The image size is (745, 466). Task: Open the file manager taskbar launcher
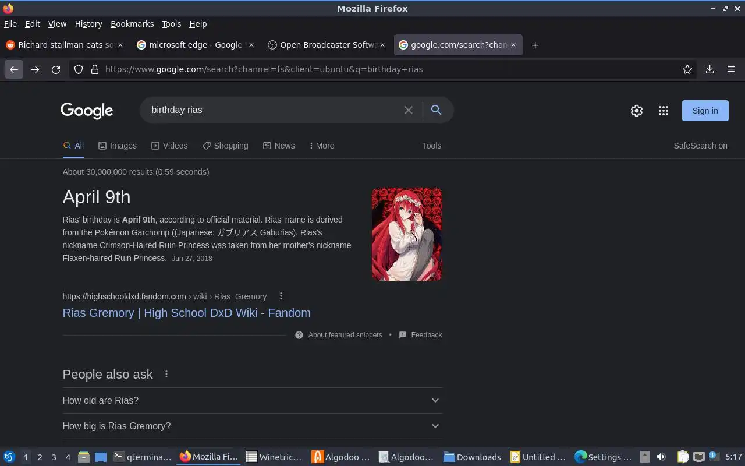pyautogui.click(x=83, y=457)
